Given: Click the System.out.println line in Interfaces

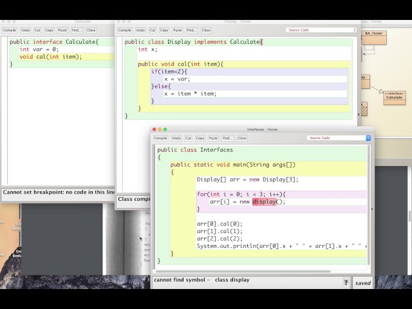Looking at the screenshot, I should [282, 246].
